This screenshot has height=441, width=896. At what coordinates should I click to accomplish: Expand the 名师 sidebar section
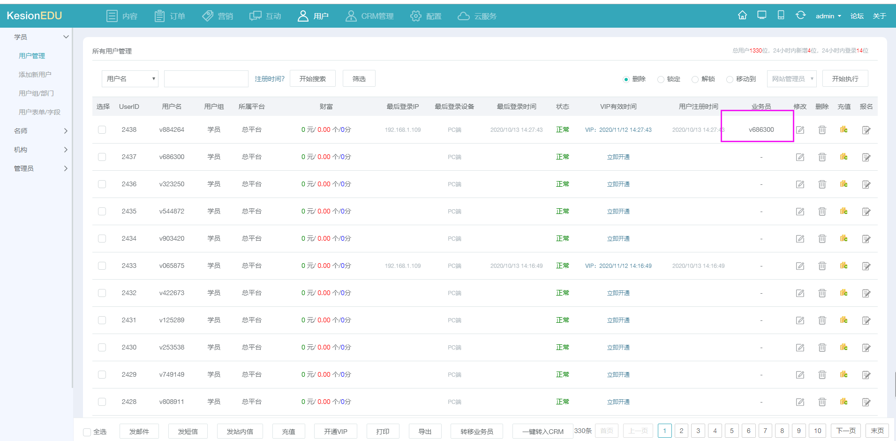point(40,131)
